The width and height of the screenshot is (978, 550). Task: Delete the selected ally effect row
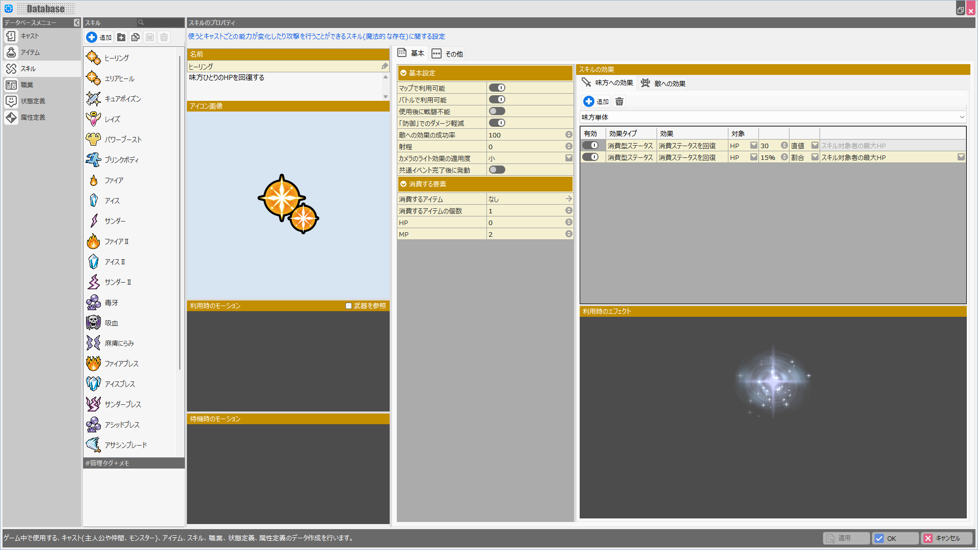(x=619, y=102)
